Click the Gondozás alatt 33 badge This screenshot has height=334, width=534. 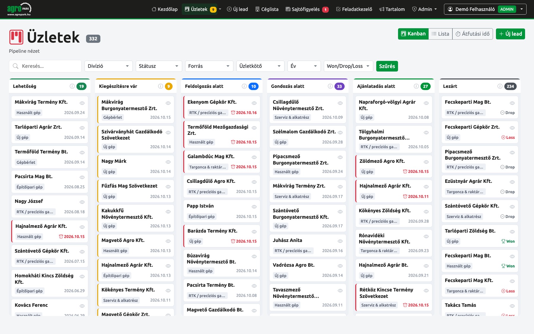339,86
